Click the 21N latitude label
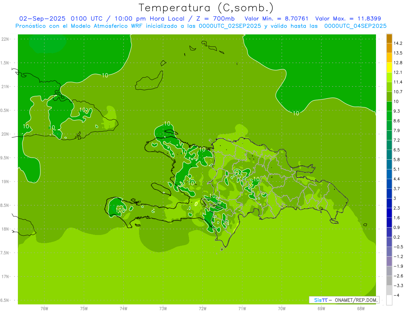405x313 pixels. (5, 86)
